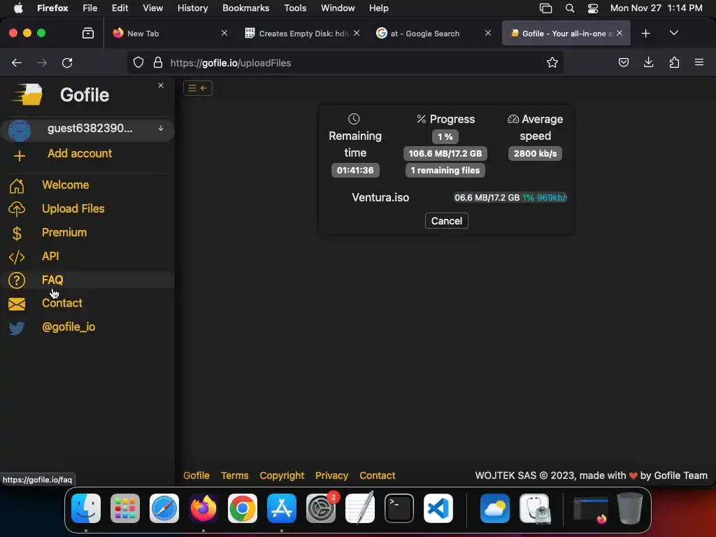
Task: Open the Firefox hamburger application menu
Action: pyautogui.click(x=699, y=62)
